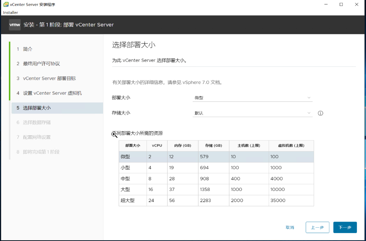This screenshot has width=366, height=241.
Task: Select the 小型 row in the table
Action: (216, 168)
